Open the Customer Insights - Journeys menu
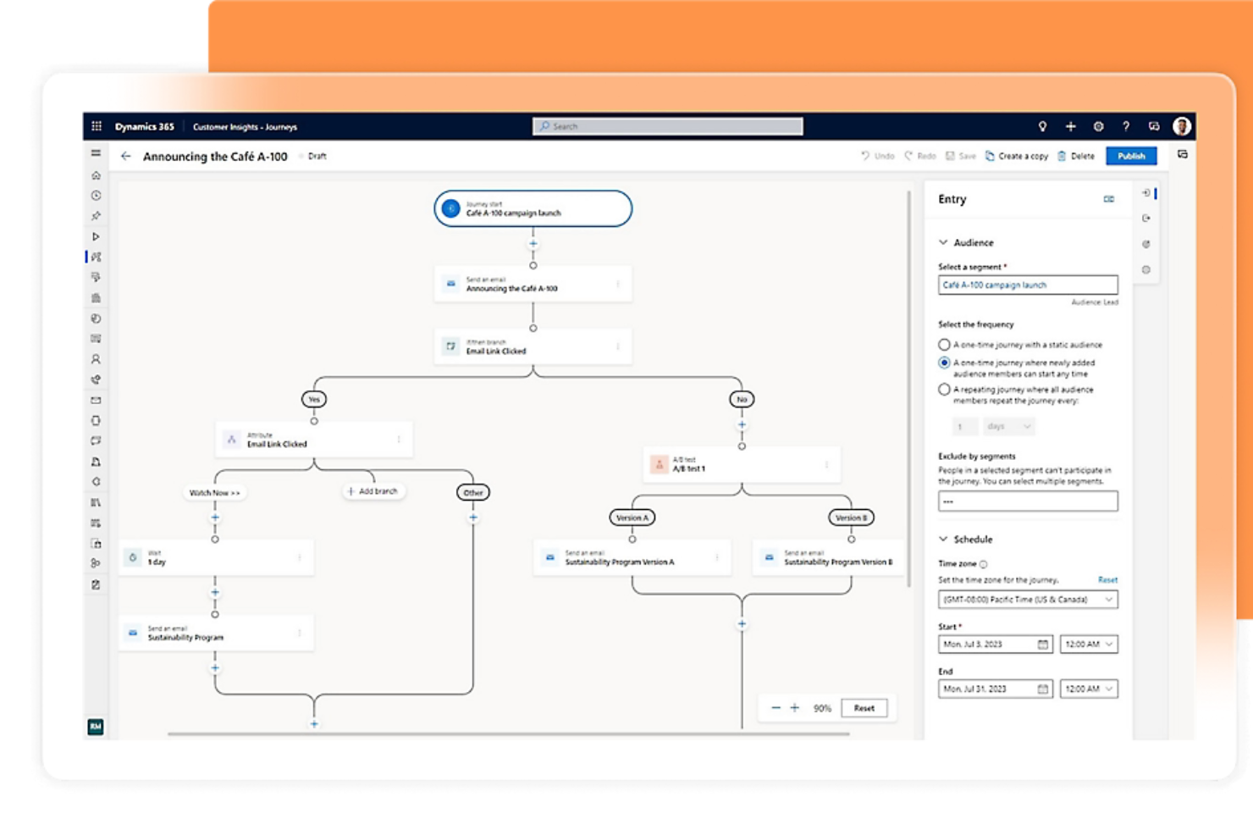Image resolution: width=1253 pixels, height=836 pixels. (x=244, y=125)
